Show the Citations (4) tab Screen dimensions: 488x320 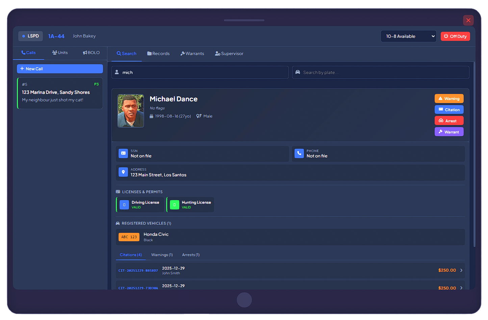(131, 255)
